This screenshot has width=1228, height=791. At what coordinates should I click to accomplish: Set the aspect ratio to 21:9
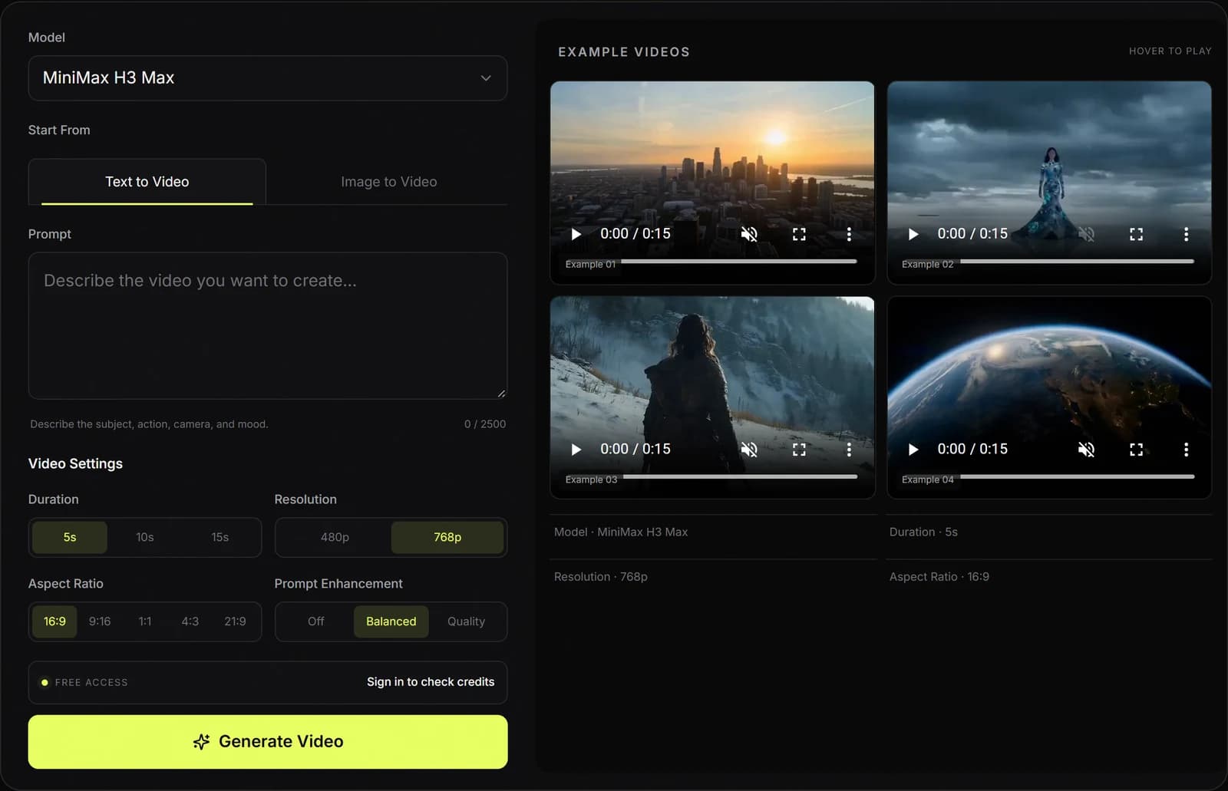click(x=235, y=621)
